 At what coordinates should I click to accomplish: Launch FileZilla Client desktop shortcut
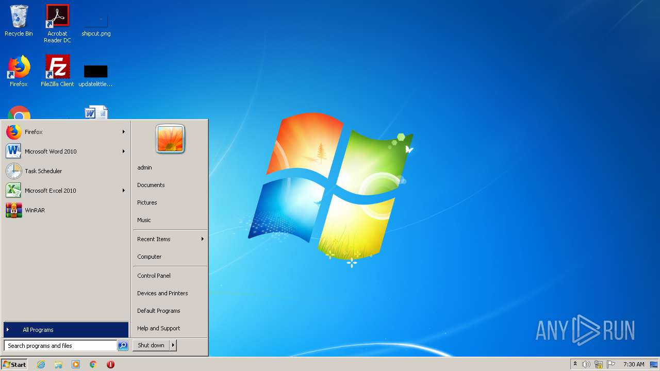pyautogui.click(x=57, y=71)
